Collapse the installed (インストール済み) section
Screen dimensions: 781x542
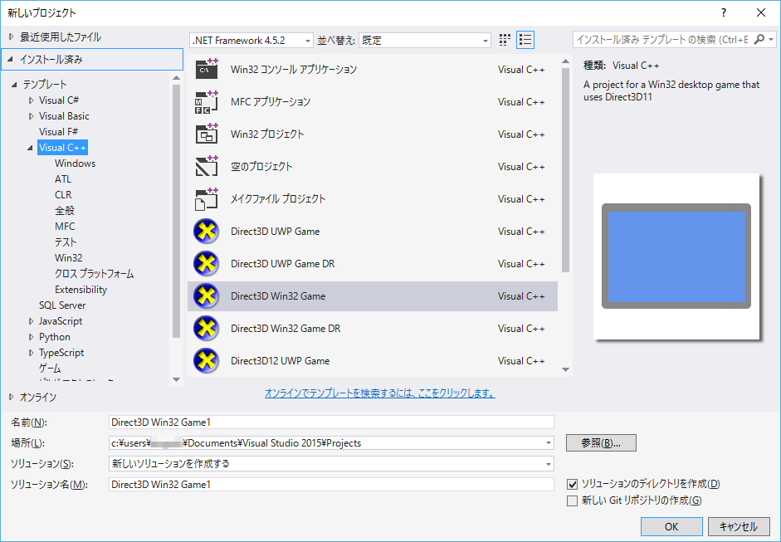[x=11, y=59]
